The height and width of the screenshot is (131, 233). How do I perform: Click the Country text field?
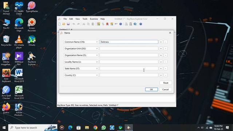pos(129,75)
